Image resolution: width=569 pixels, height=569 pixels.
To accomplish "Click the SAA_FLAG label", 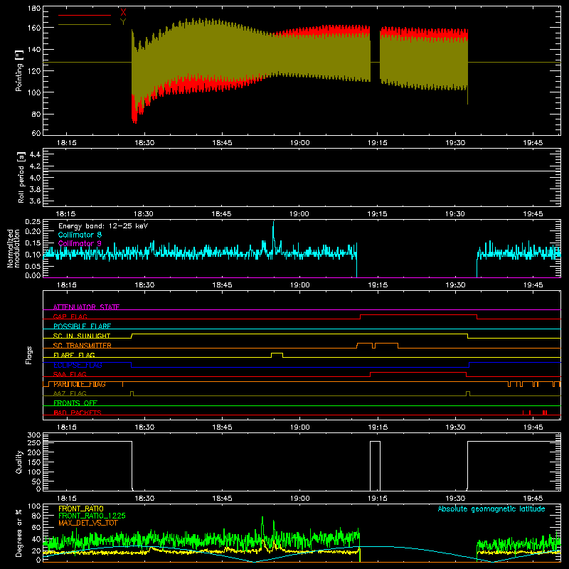I will (70, 374).
